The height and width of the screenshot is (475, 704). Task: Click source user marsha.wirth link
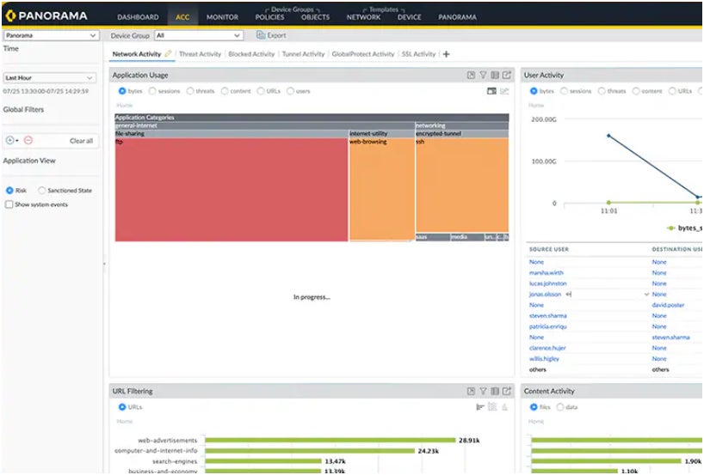(546, 272)
